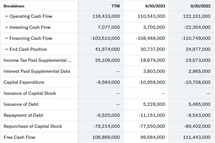This screenshot has width=215, height=143.
Task: Select the value 24,977,000
Action: coord(198,49)
